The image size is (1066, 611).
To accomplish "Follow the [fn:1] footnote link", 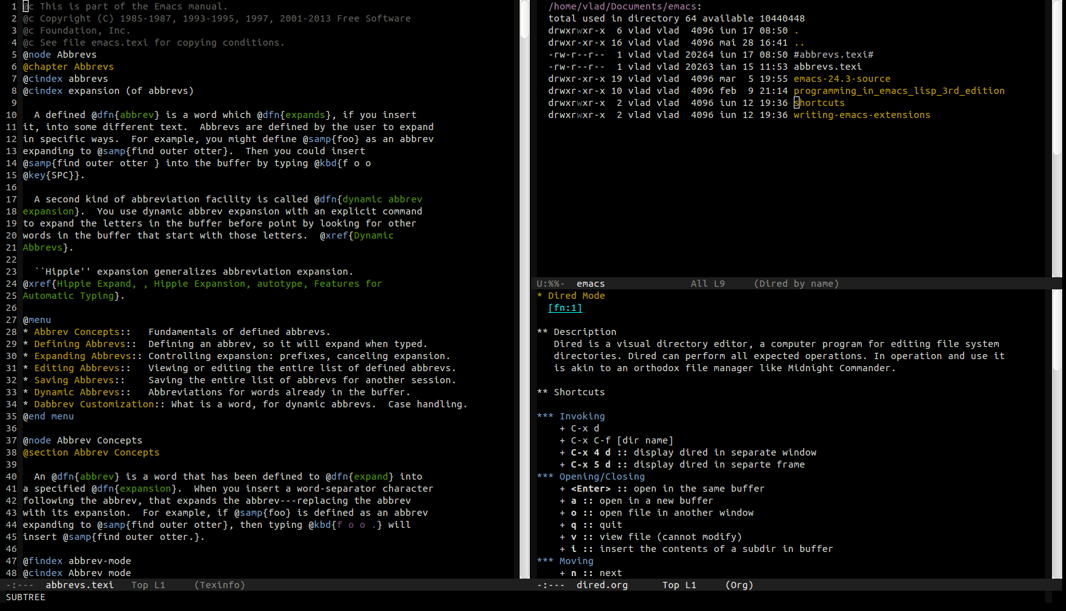I will tap(565, 308).
